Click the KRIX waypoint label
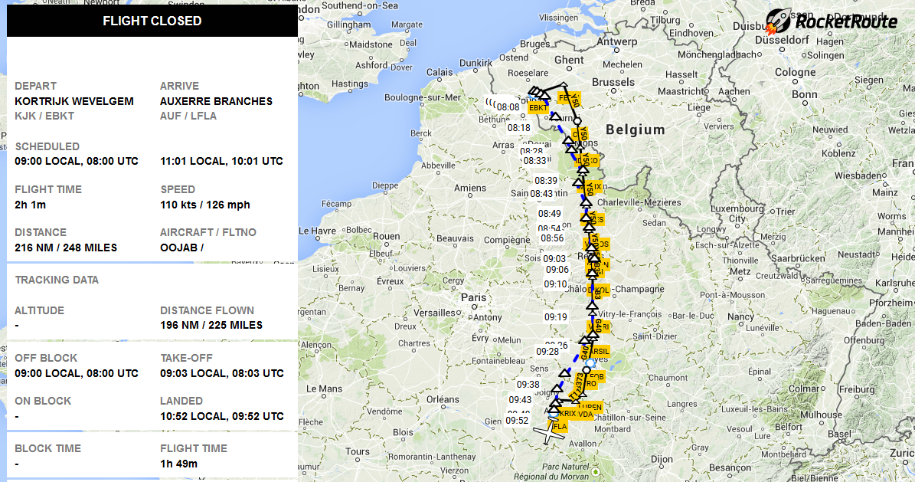Screen dimensions: 915x482 tap(567, 414)
